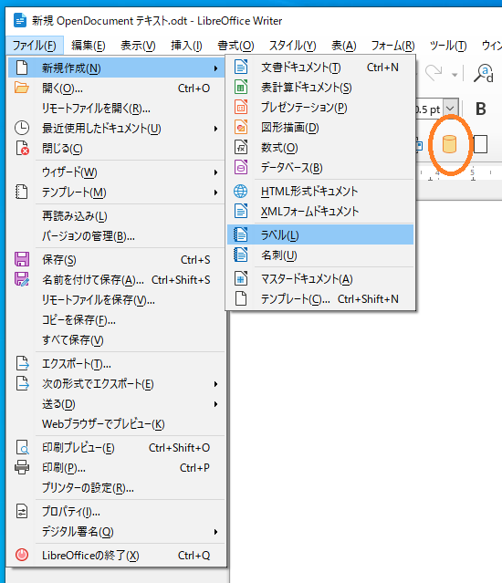The height and width of the screenshot is (583, 502).
Task: Open the 表(A) menu
Action: tap(344, 46)
